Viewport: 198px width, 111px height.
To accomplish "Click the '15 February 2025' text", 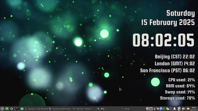I will coord(168,23).
